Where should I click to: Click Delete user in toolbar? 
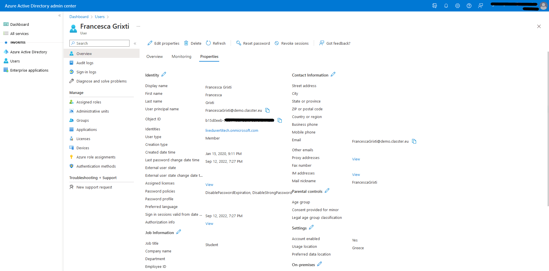pyautogui.click(x=193, y=43)
